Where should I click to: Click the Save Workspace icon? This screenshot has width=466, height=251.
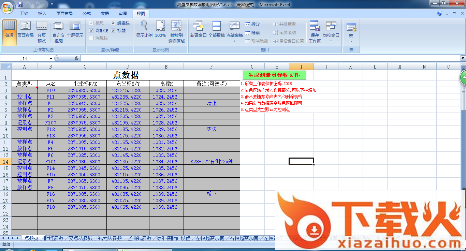315,26
